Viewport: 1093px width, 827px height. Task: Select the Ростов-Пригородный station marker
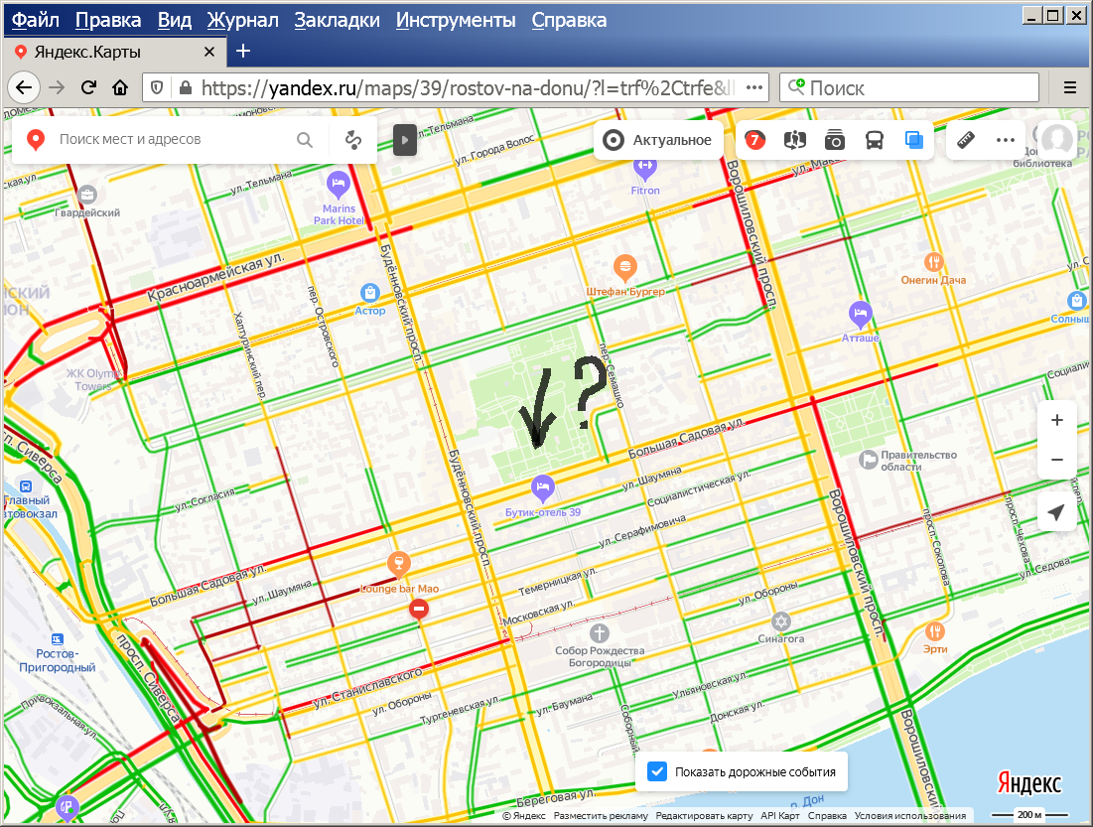tap(58, 638)
